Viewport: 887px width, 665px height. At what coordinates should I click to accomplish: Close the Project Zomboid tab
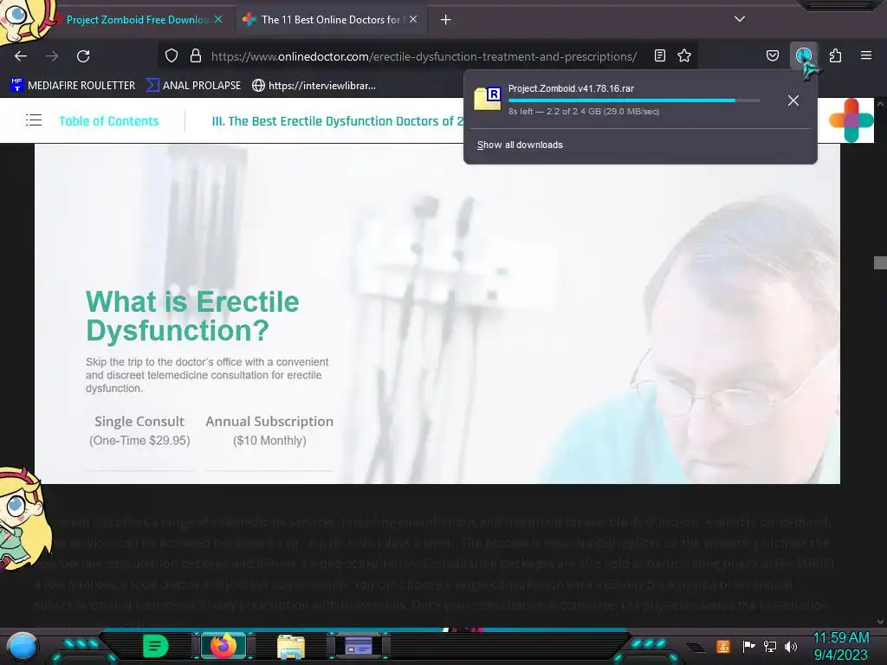pyautogui.click(x=218, y=20)
